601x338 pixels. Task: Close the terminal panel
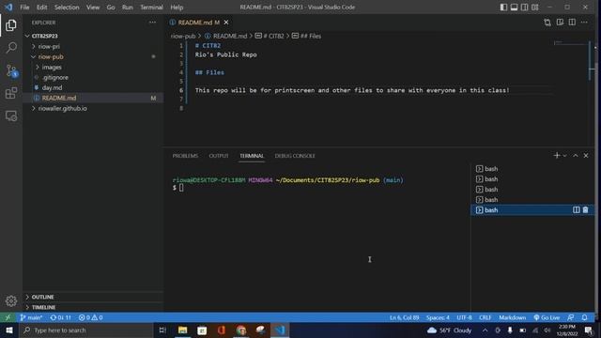pos(586,155)
